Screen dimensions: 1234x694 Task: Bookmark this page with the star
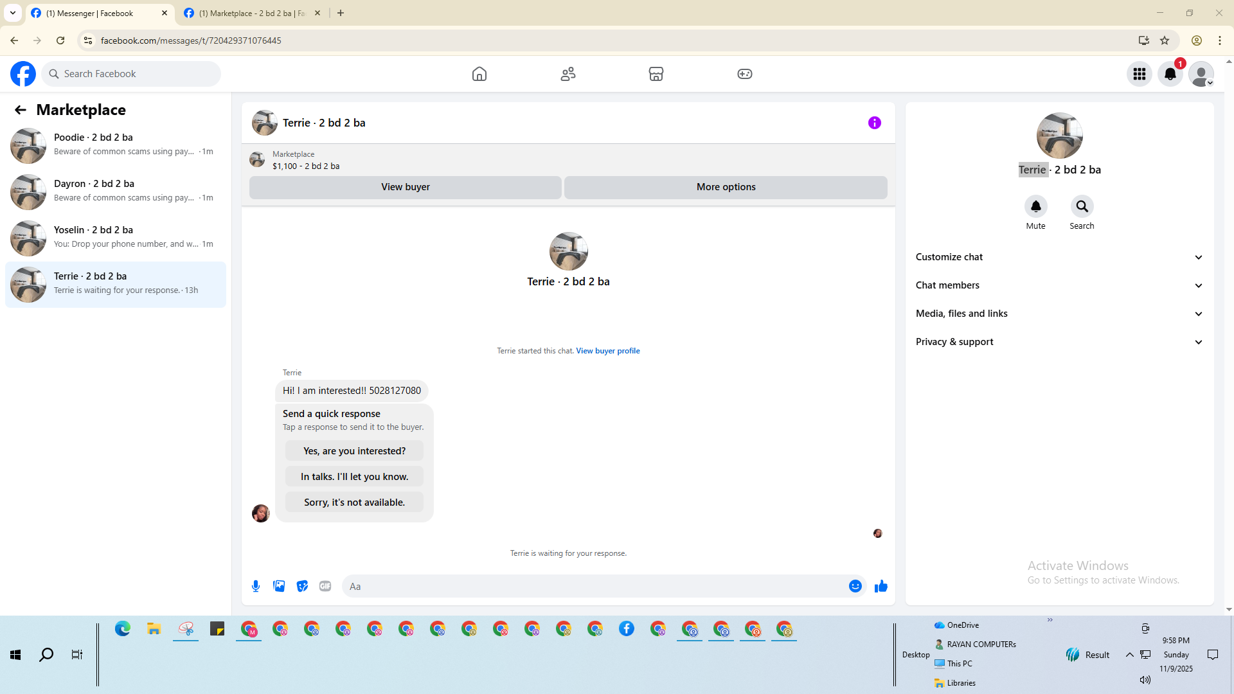1165,40
